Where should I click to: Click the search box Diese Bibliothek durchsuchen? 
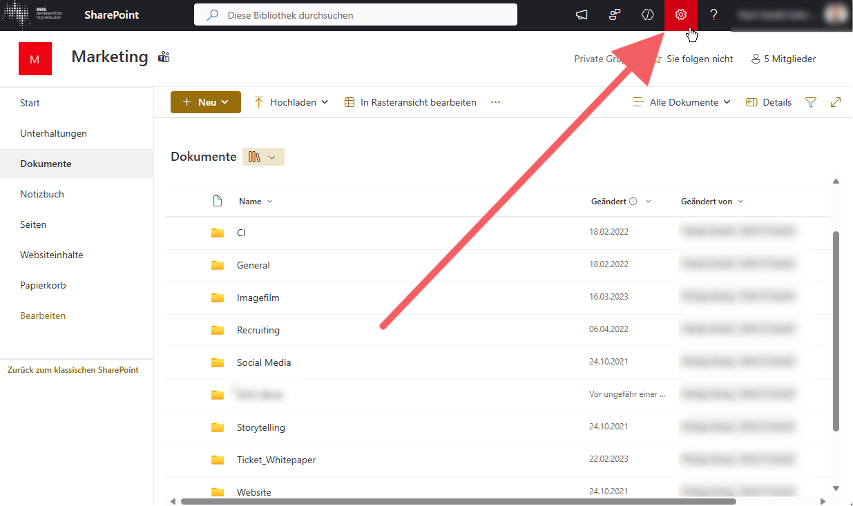tap(355, 15)
